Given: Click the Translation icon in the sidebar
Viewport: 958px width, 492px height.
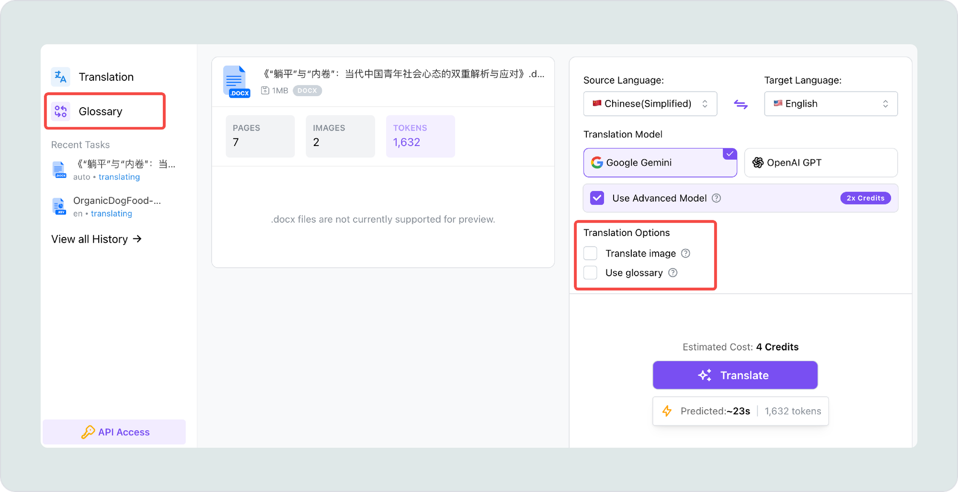Looking at the screenshot, I should click(61, 77).
